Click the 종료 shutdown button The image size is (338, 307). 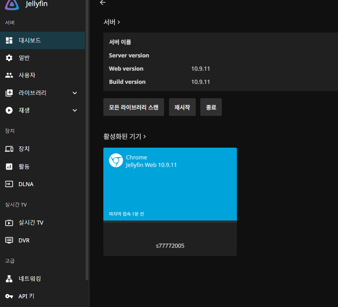point(211,107)
